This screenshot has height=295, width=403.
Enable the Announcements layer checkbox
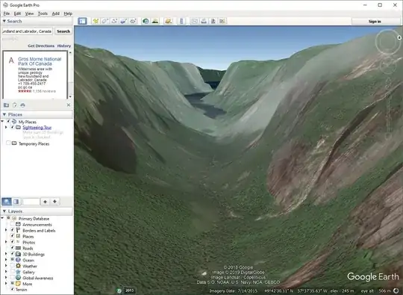[12, 224]
